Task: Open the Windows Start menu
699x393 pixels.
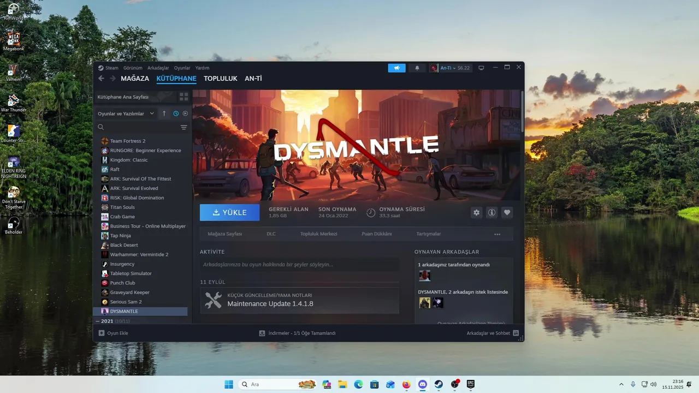Action: [229, 384]
